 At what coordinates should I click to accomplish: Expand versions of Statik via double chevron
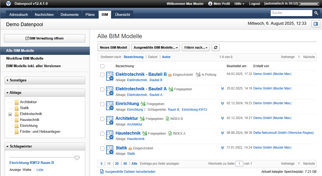click(x=222, y=147)
